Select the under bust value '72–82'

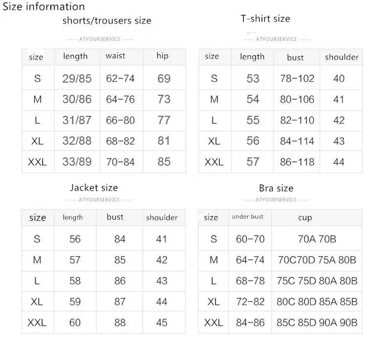[x=250, y=302]
